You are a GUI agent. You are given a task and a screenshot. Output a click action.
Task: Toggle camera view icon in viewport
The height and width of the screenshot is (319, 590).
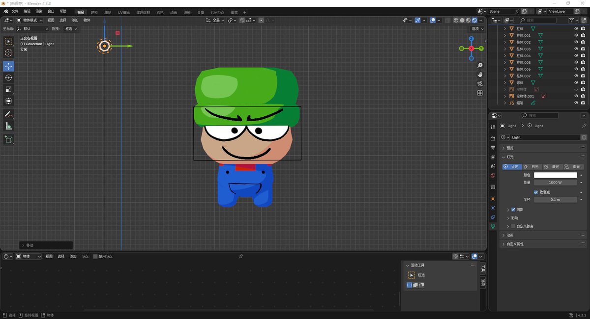pyautogui.click(x=480, y=83)
